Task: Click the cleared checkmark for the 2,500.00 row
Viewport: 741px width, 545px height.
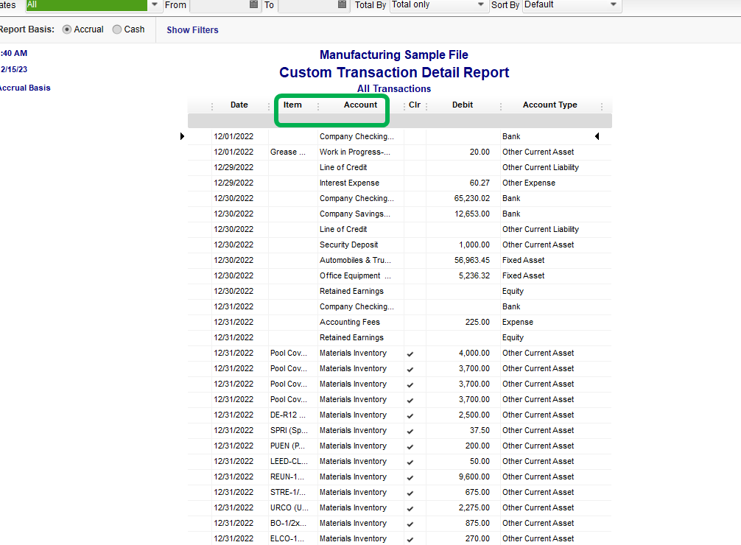Action: (x=410, y=416)
